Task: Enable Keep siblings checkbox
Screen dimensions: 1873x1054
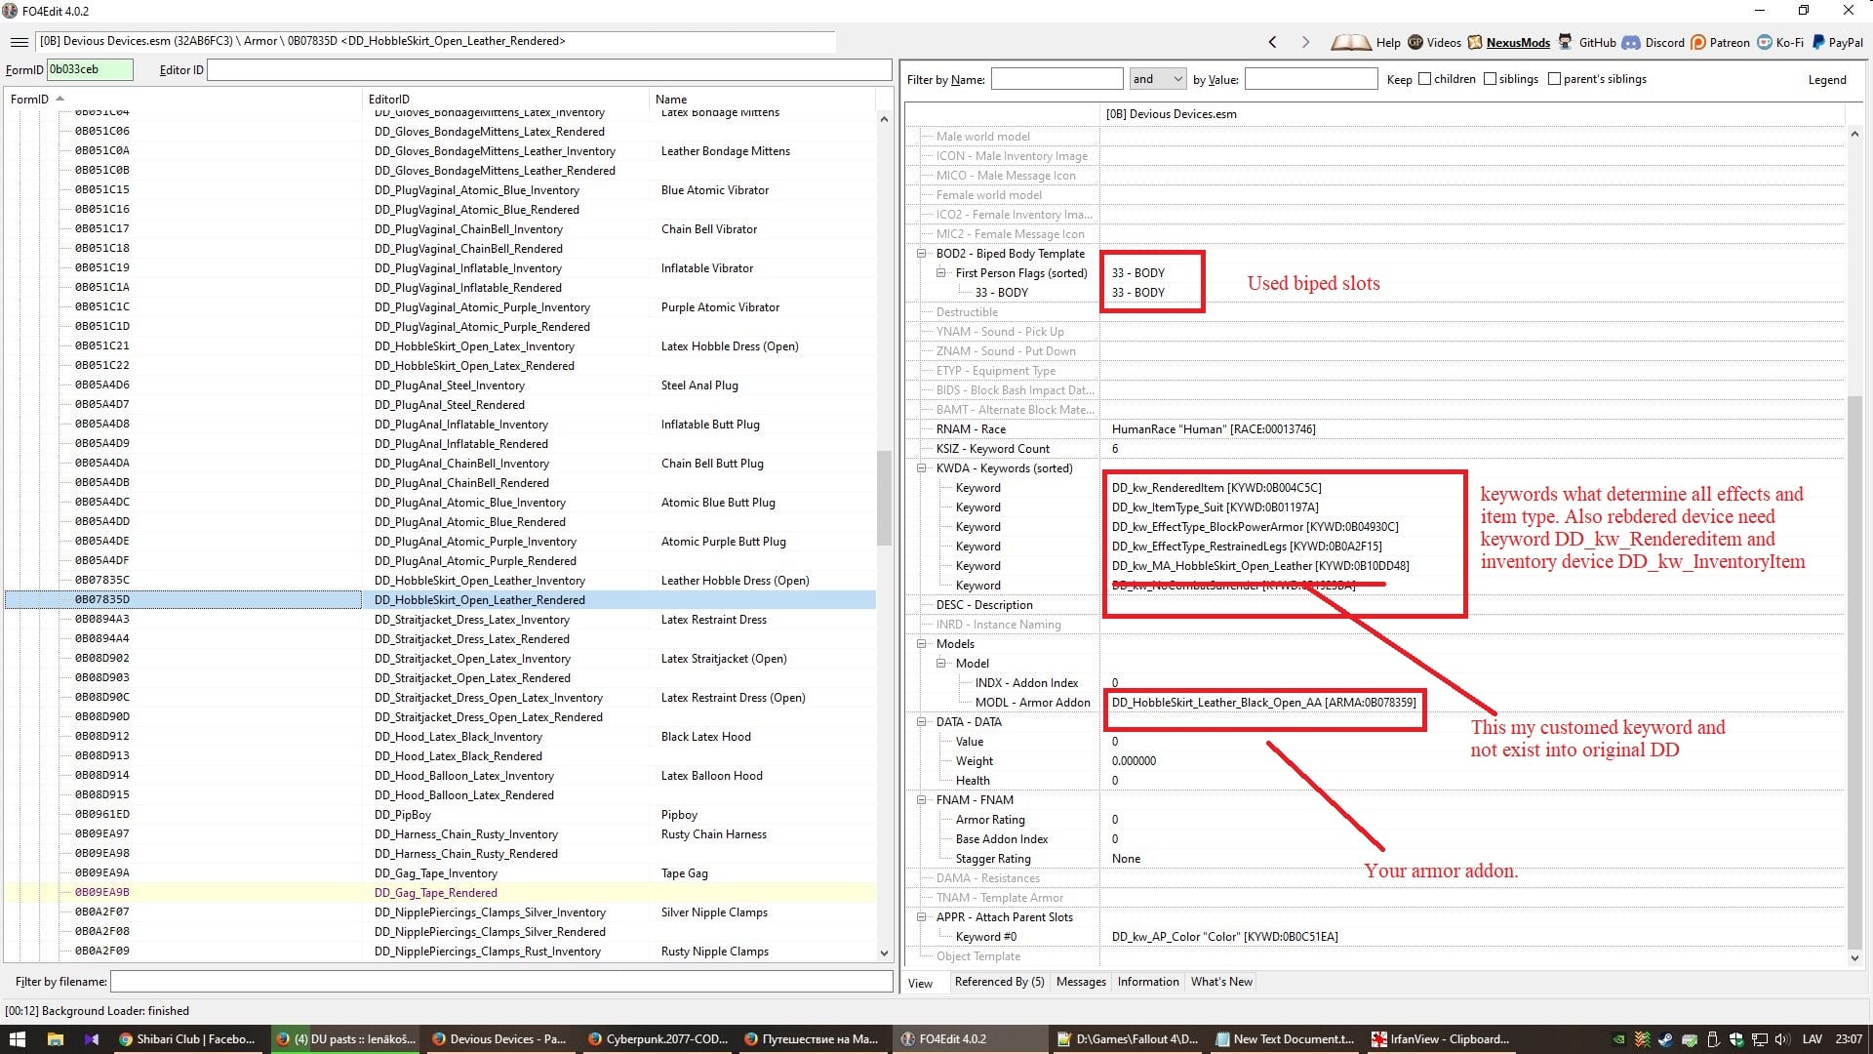Action: (x=1490, y=79)
